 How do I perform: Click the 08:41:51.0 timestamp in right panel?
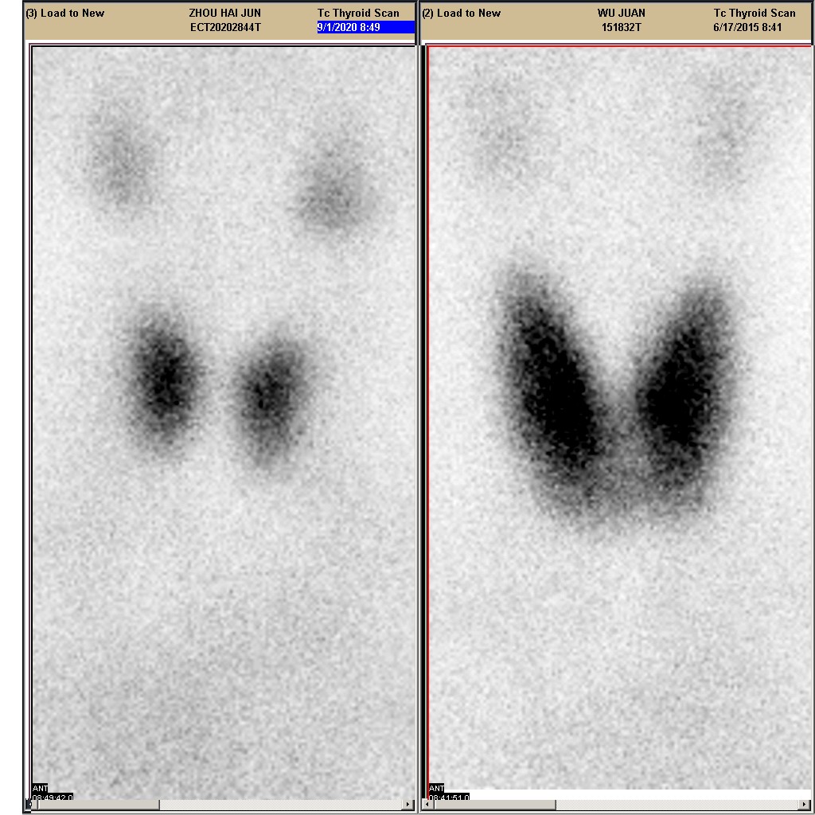449,797
